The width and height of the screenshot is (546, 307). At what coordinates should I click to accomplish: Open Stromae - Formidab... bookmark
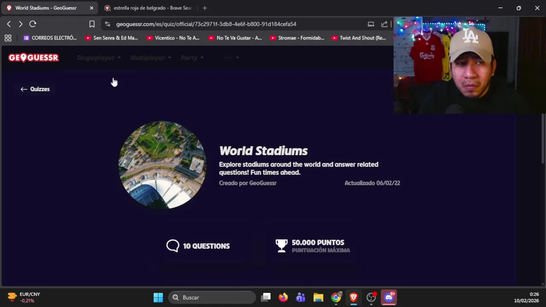[x=297, y=38]
